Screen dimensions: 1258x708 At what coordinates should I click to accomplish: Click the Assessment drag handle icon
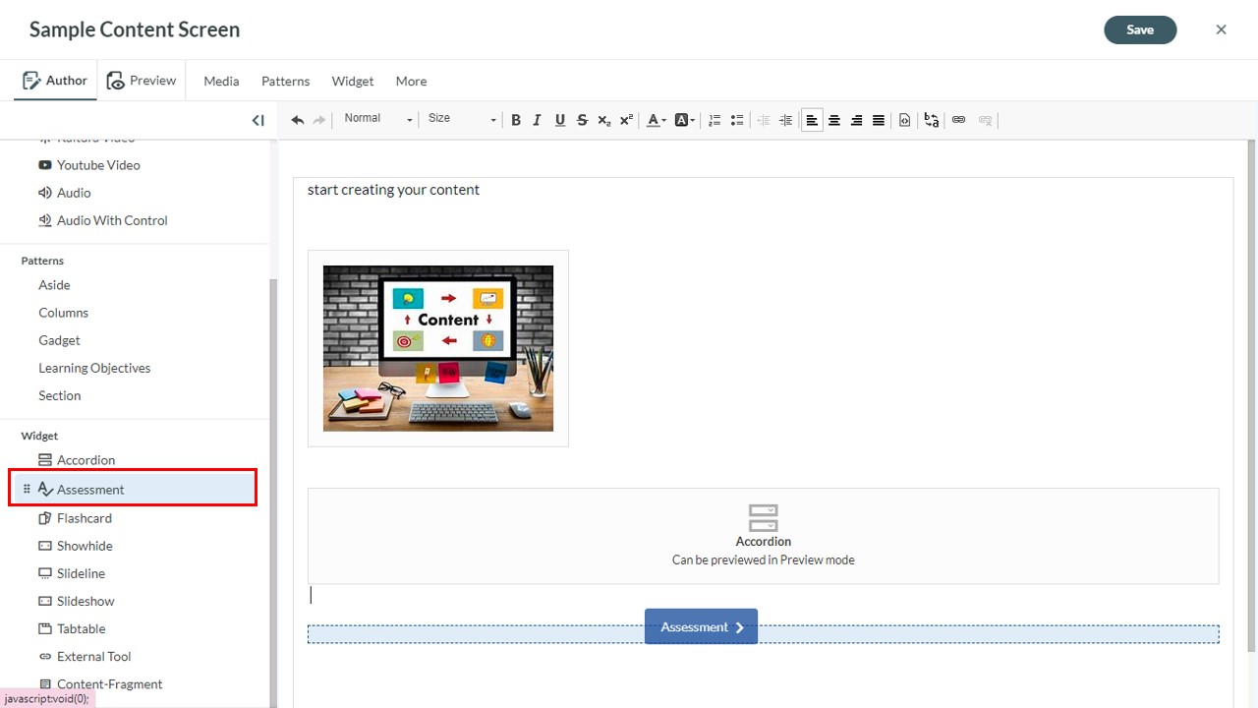tap(27, 489)
